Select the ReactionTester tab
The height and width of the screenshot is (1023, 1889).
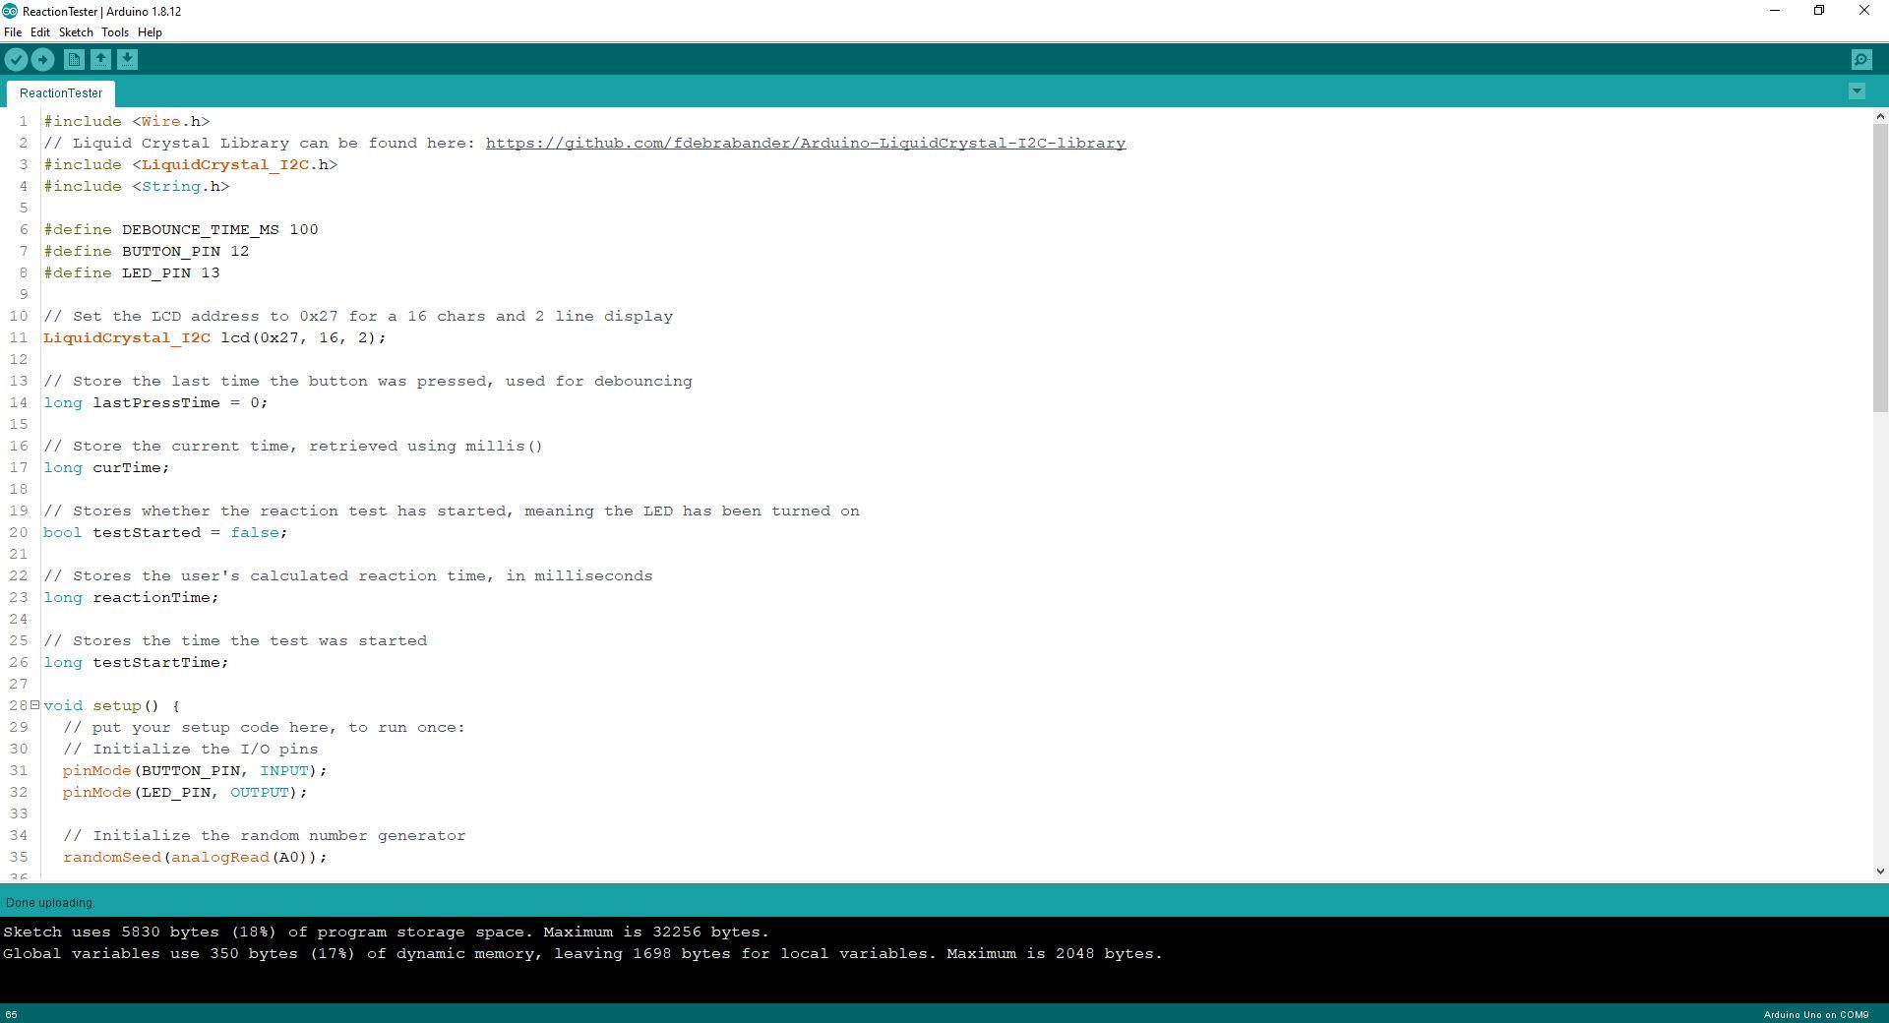[60, 92]
